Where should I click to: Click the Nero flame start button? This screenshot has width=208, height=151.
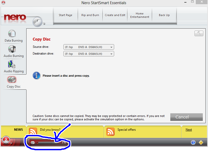click(x=6, y=140)
